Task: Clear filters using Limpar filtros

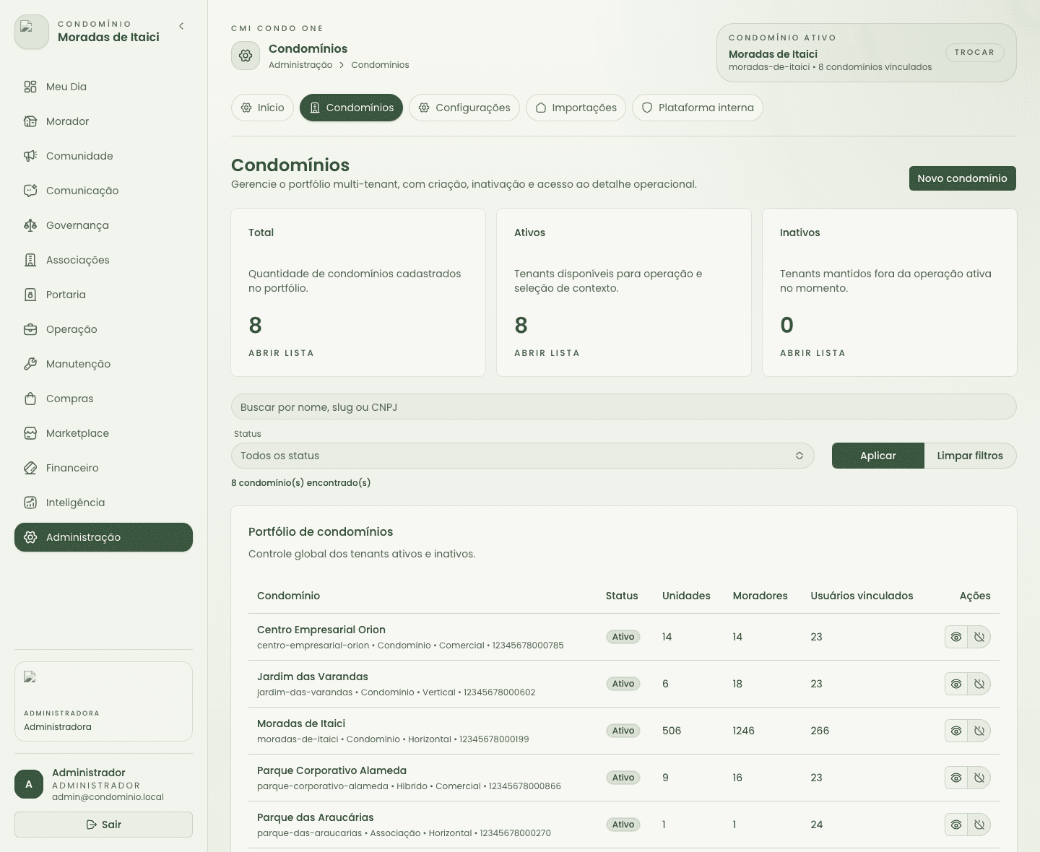Action: click(x=970, y=456)
